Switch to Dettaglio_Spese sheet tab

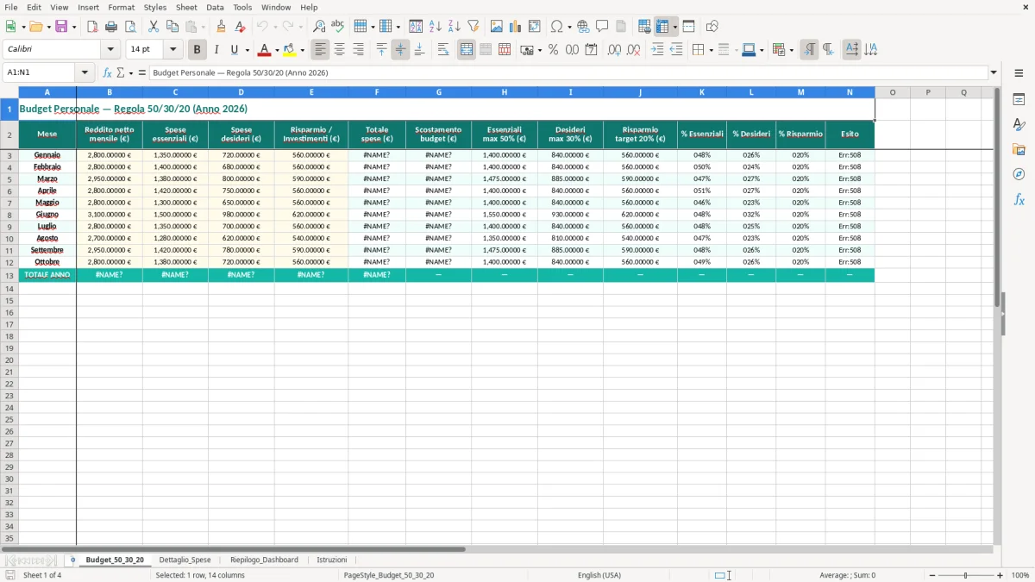tap(185, 560)
